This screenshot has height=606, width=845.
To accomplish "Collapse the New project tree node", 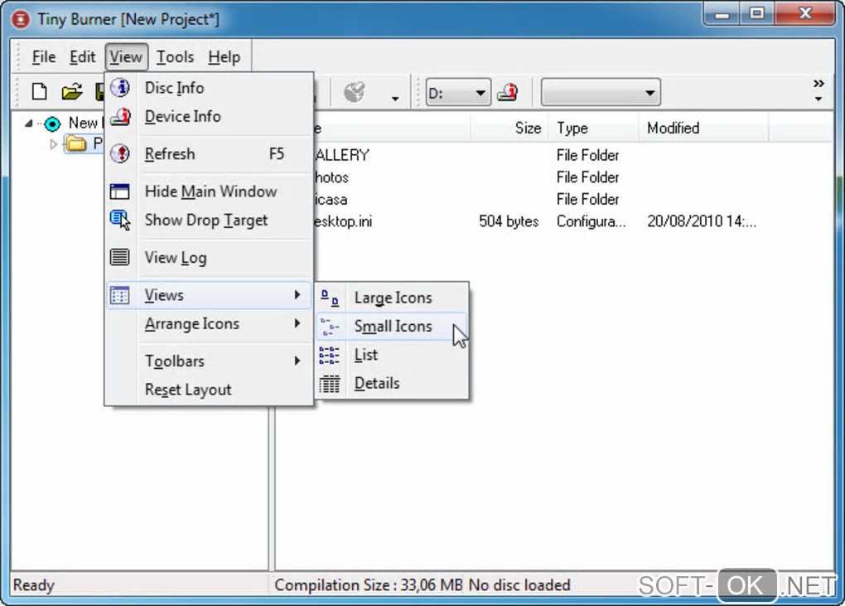I will [x=28, y=124].
